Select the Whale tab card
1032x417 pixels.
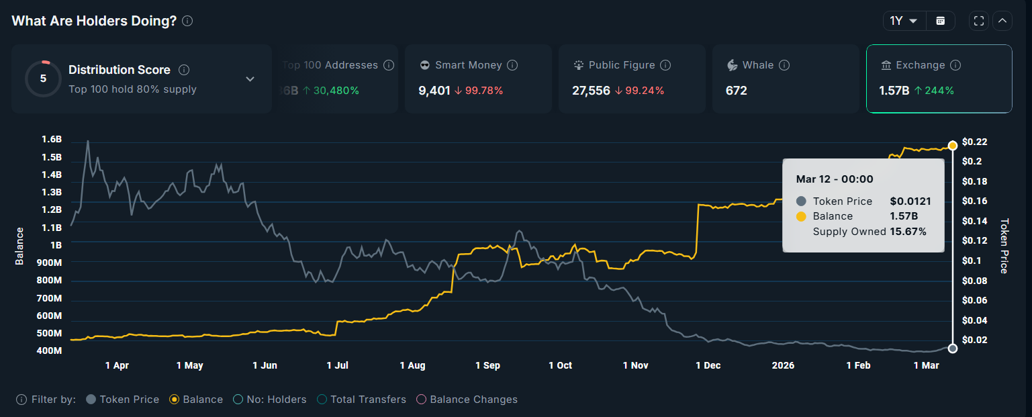[x=785, y=79]
